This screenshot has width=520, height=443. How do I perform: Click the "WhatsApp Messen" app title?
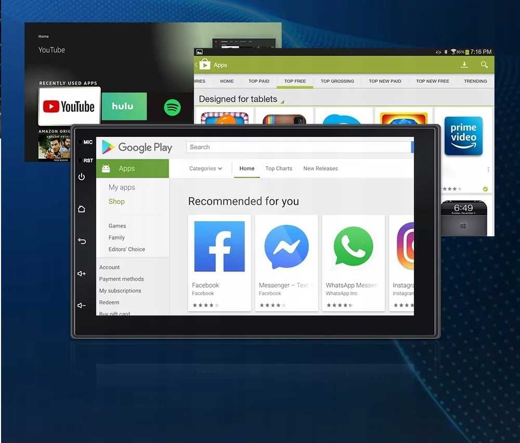[352, 285]
